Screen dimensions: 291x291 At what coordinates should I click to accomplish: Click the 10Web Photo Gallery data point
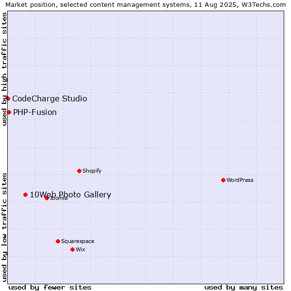click(25, 194)
